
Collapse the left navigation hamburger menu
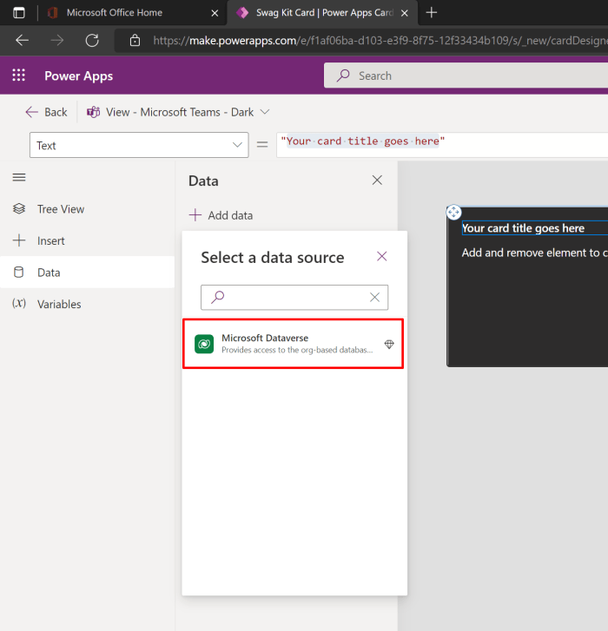[19, 177]
